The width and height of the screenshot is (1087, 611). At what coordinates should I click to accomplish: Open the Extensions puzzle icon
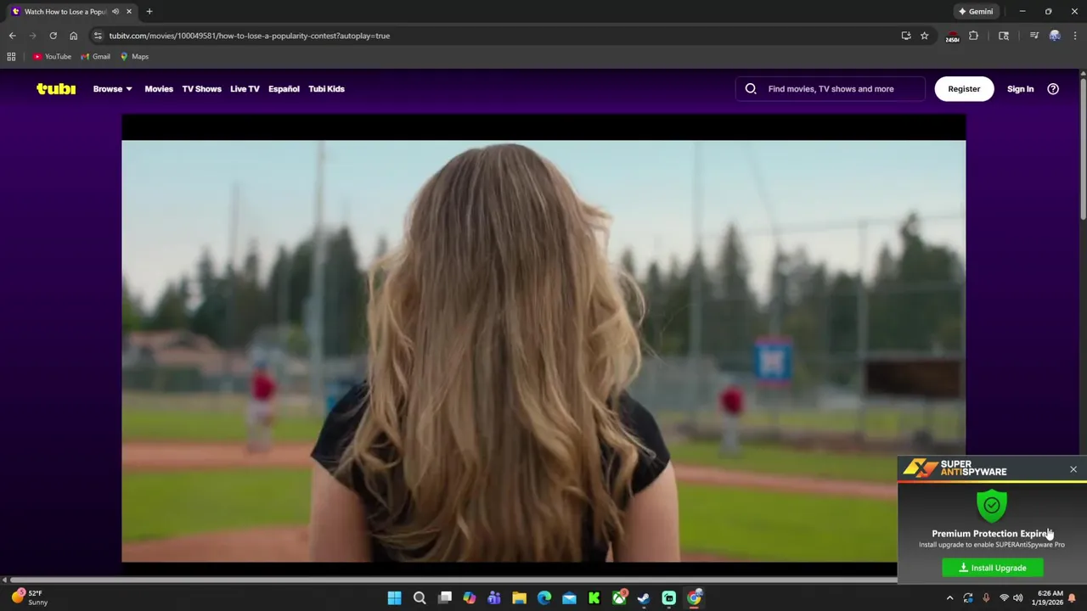(973, 36)
